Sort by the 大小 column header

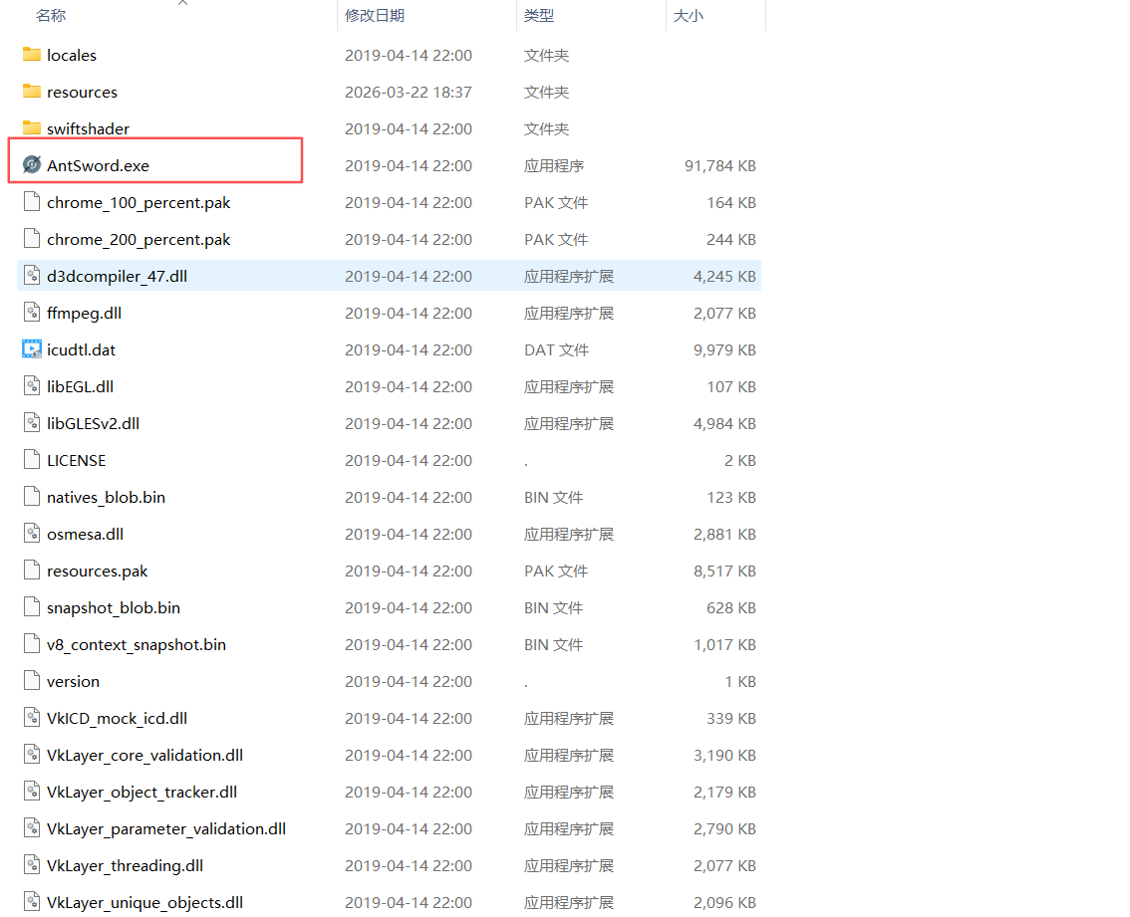click(688, 15)
